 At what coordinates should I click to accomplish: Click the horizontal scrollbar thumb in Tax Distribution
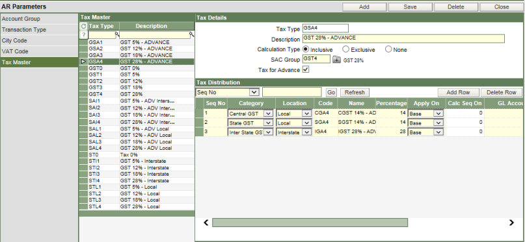pyautogui.click(x=310, y=223)
